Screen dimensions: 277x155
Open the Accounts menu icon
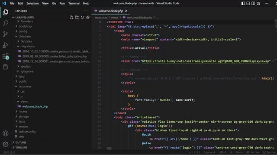coord(6,133)
